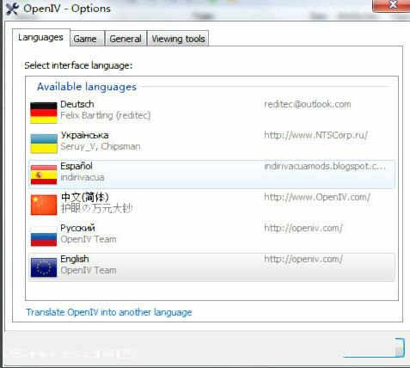The width and height of the screenshot is (410, 368).
Task: Click the EU flag icon for English
Action: 44,267
